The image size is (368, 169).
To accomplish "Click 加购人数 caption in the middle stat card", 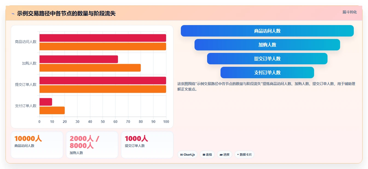I will [76, 153].
